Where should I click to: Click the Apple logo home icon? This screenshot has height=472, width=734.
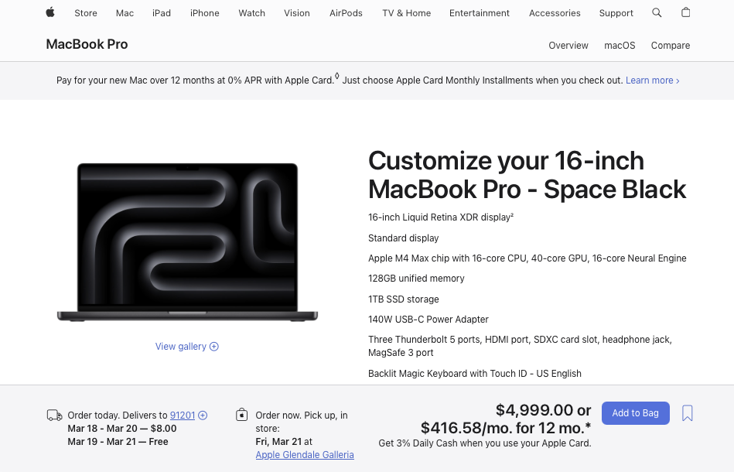click(x=50, y=12)
